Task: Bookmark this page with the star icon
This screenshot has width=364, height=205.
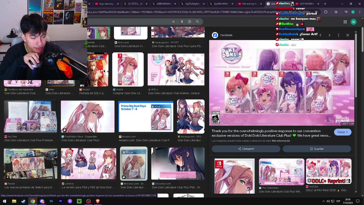Action: (316, 12)
